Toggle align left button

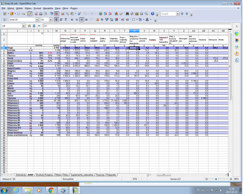(x=72, y=20)
